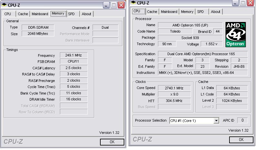Viewport: 280px width, 150px height.
Task: Click the Toledo code name value
Action: coord(175,31)
